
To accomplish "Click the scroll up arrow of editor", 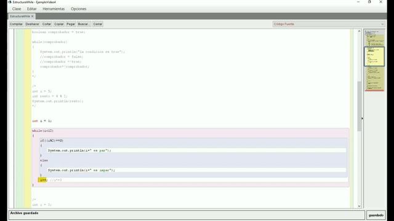I will (359, 31).
